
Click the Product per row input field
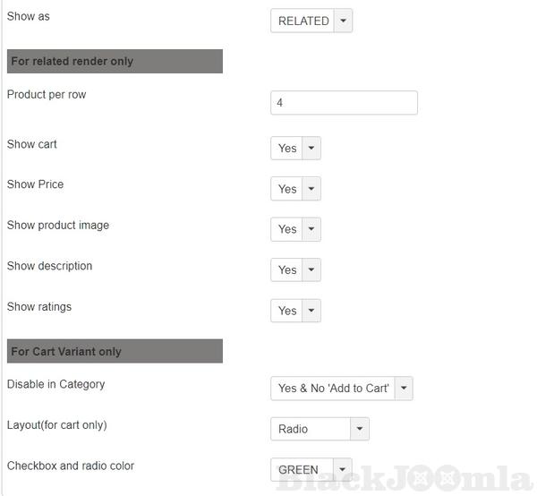pyautogui.click(x=344, y=103)
